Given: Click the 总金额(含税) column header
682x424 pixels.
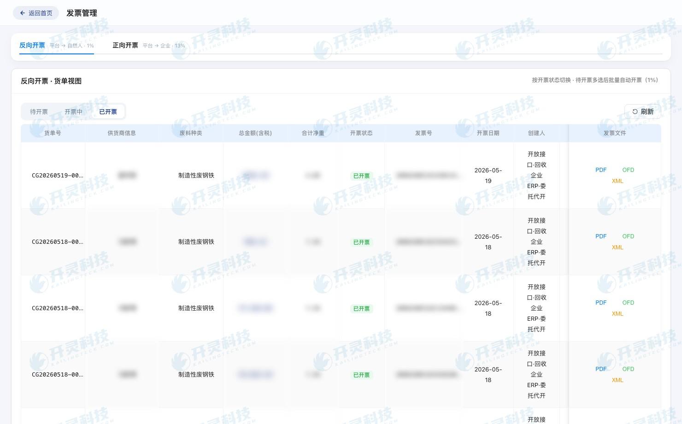Looking at the screenshot, I should coord(255,133).
